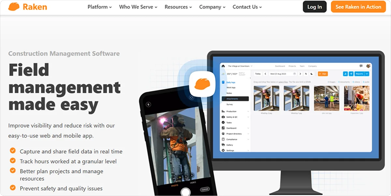Expand the Safety & QC sidebar section
Viewport: 391px width, 196px height.
(x=235, y=117)
